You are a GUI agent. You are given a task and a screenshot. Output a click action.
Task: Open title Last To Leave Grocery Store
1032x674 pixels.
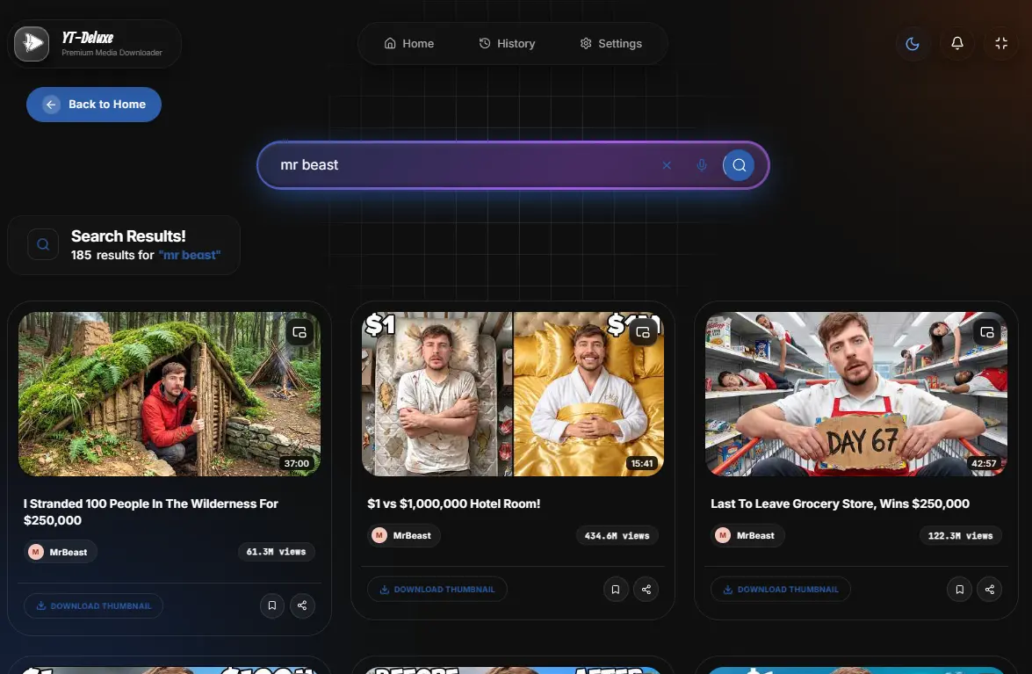(x=840, y=504)
